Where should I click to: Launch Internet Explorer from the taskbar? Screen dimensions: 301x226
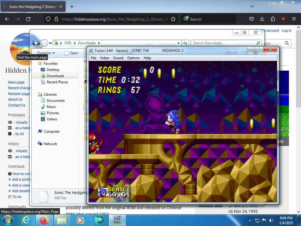pos(26,220)
